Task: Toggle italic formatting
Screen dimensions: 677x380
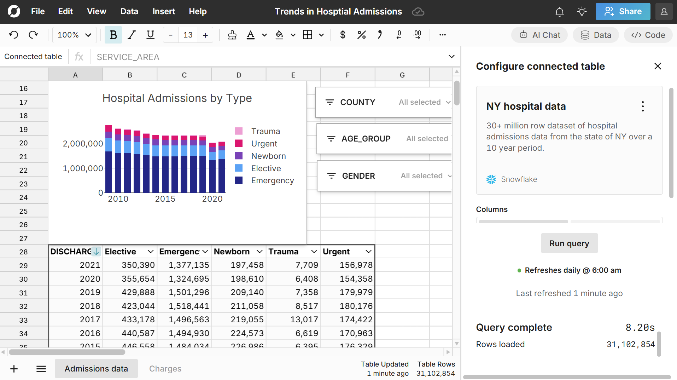Action: click(132, 35)
